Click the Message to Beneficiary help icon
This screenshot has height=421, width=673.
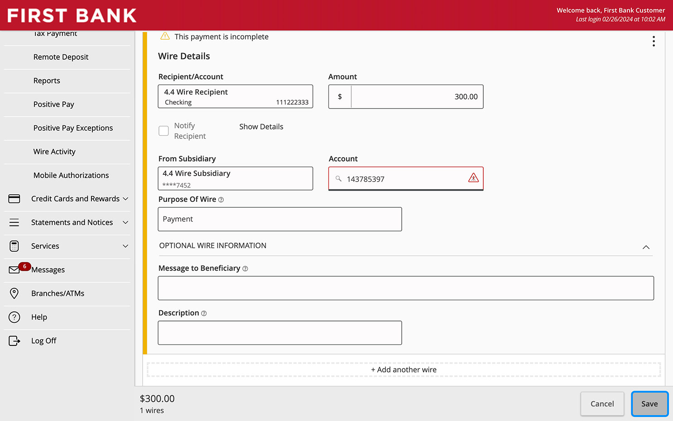[245, 268]
